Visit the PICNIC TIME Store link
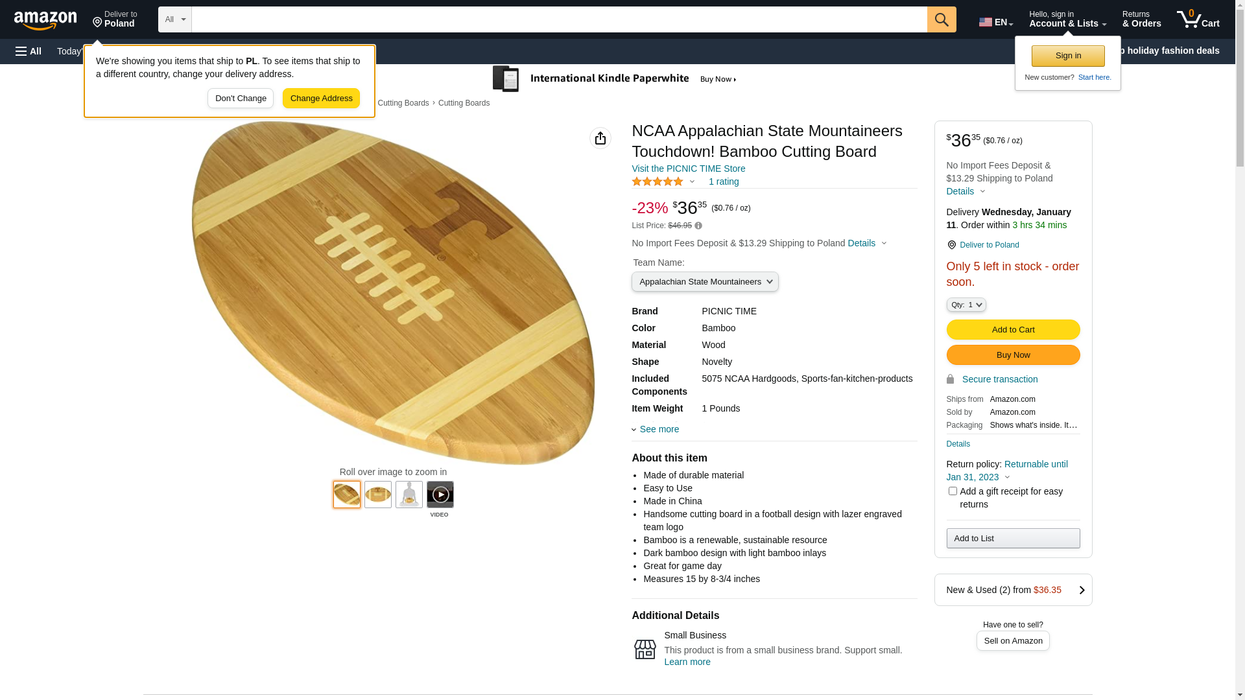Screen dimensions: 1245x700 tap(688, 169)
